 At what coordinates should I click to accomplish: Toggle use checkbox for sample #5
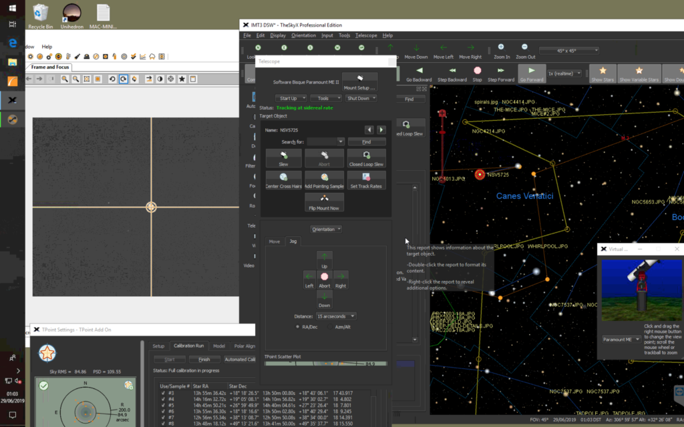click(163, 405)
